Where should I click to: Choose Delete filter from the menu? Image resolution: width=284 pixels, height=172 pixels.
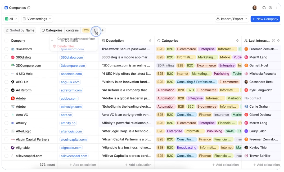coord(64,46)
